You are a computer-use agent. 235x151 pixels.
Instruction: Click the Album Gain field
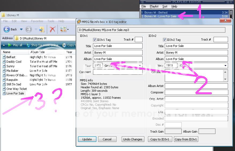(207, 131)
